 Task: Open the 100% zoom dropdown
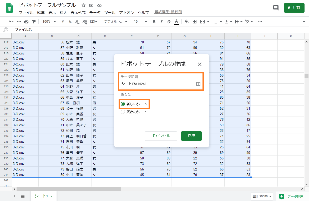[x=49, y=22]
